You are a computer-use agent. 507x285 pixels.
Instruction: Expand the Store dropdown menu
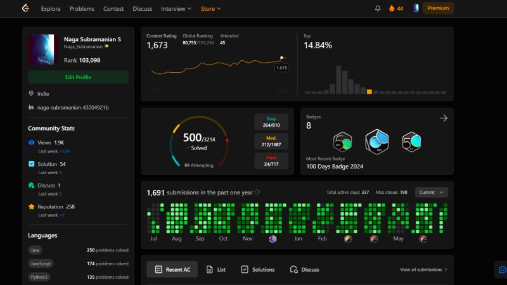(211, 9)
